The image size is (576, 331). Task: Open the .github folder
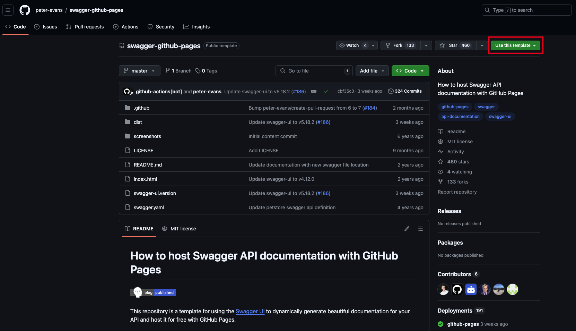(x=141, y=108)
